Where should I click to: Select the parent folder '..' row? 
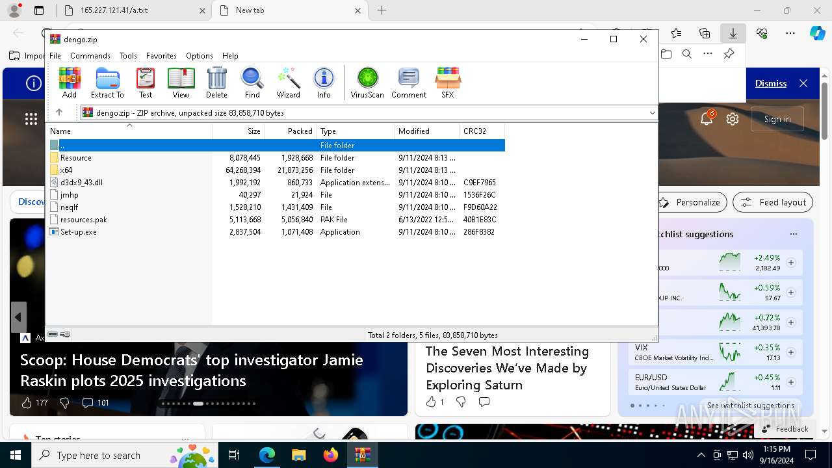(x=276, y=146)
